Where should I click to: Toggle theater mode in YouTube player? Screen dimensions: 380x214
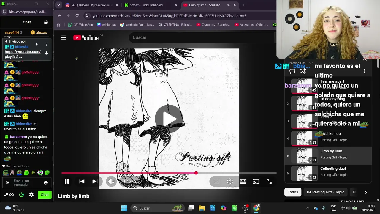tap(243, 181)
